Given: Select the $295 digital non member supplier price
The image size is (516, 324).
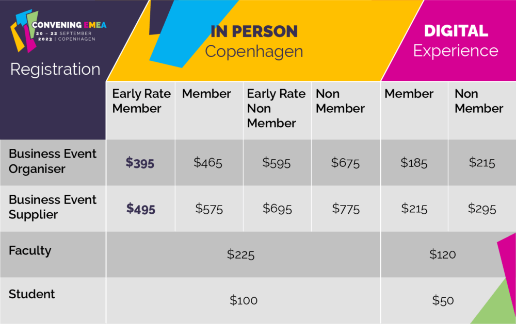Looking at the screenshot, I should click(x=482, y=209).
